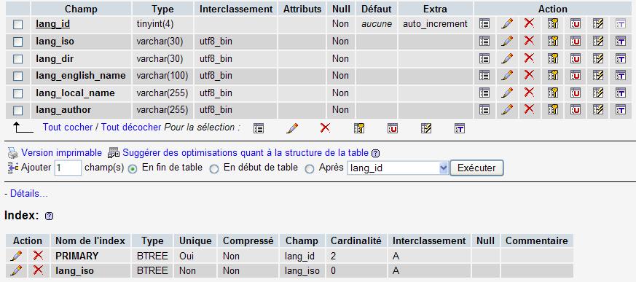This screenshot has width=636, height=282.
Task: Edit the PRIMARY index pencil icon
Action: pos(16,256)
